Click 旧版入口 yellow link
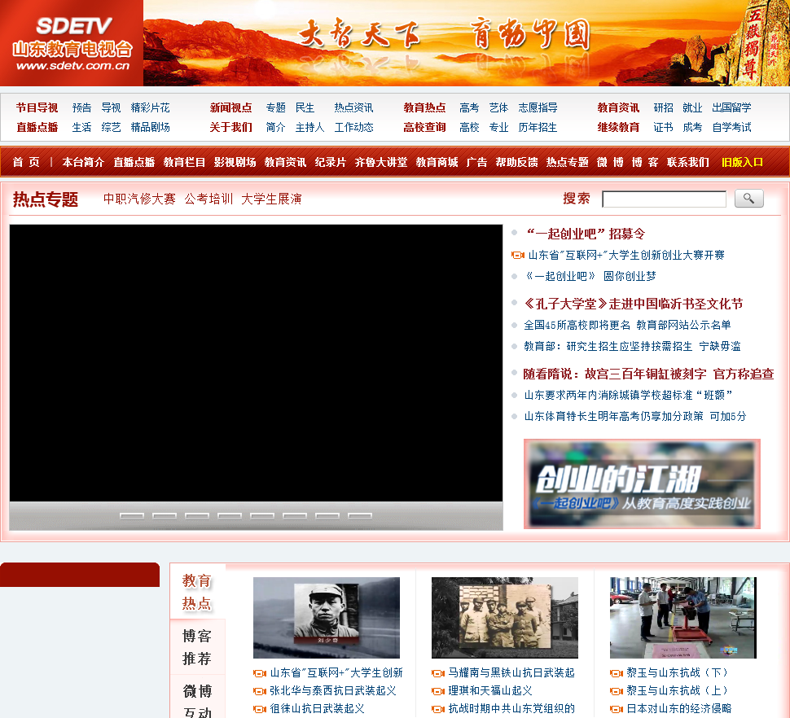This screenshot has height=718, width=790. coord(742,162)
